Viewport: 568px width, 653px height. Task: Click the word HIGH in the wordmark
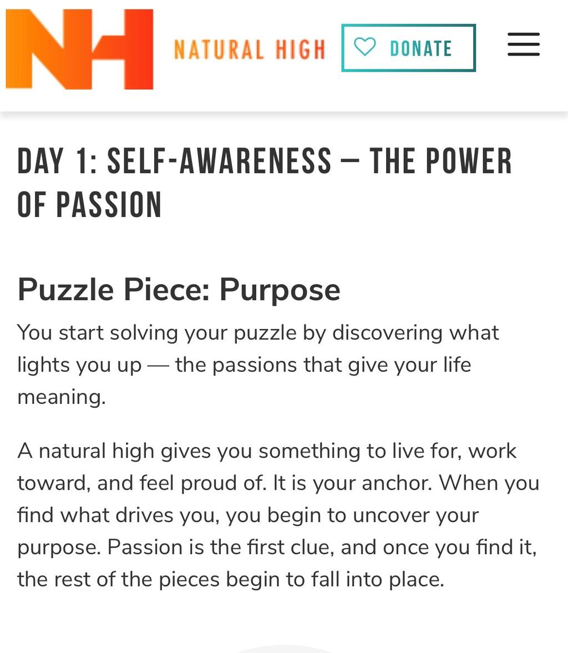click(300, 49)
